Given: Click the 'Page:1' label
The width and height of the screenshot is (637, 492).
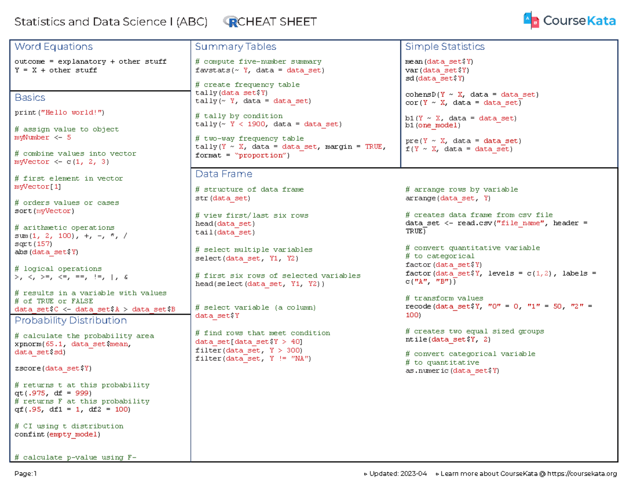Looking at the screenshot, I should coord(24,473).
